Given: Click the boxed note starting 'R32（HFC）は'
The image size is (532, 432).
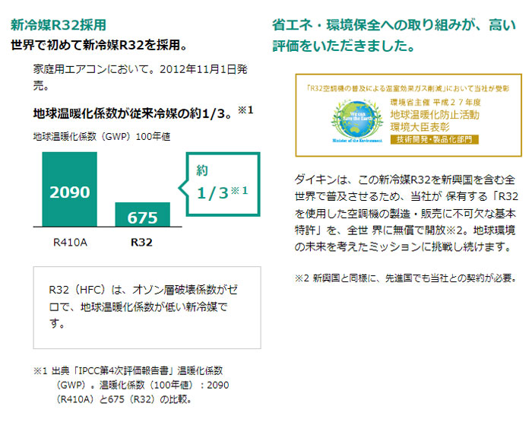Looking at the screenshot, I should (x=147, y=308).
